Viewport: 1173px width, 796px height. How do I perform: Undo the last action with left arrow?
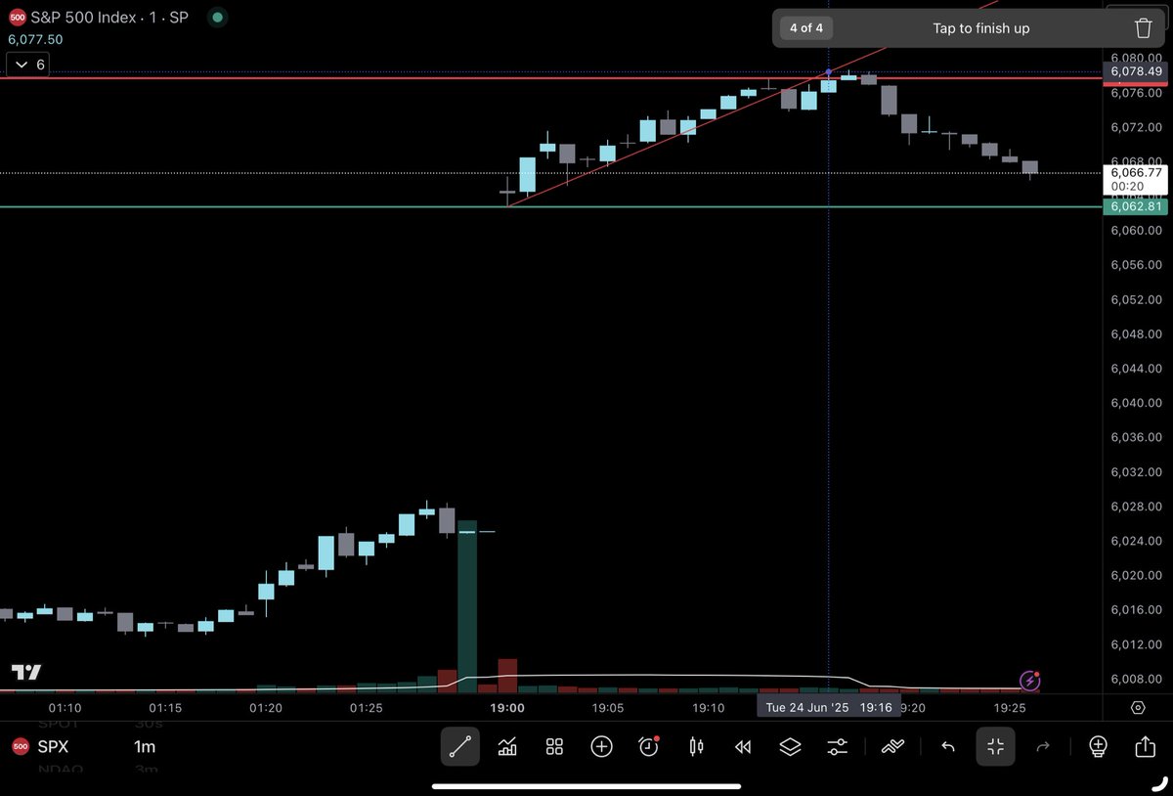(x=947, y=747)
